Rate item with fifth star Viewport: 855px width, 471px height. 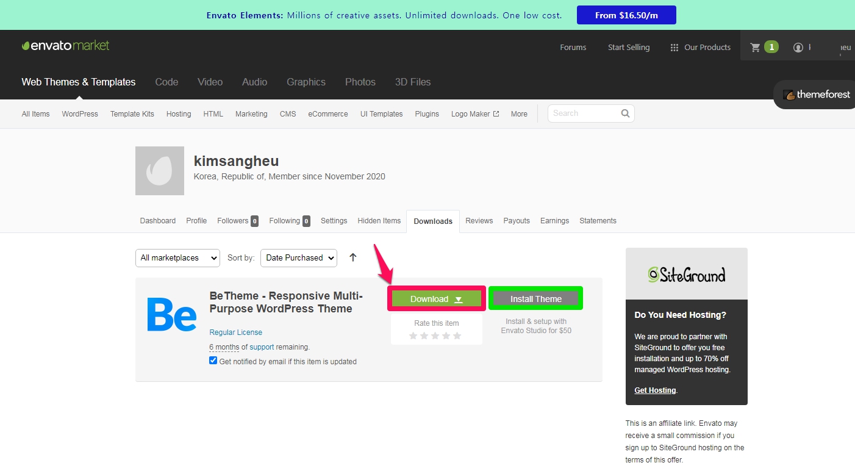point(457,336)
